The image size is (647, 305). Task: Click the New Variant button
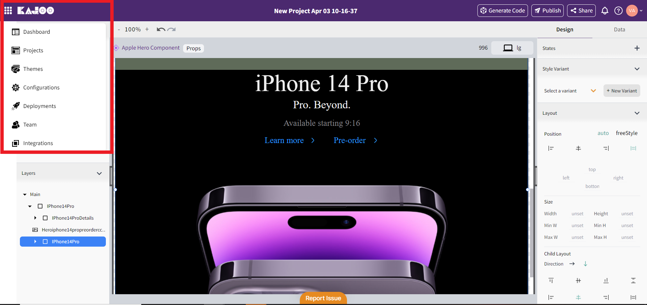click(x=622, y=91)
